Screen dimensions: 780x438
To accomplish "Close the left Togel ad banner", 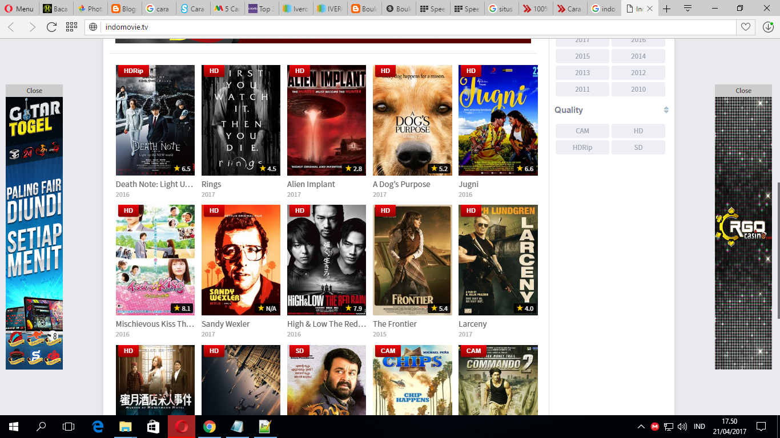I will pos(34,90).
